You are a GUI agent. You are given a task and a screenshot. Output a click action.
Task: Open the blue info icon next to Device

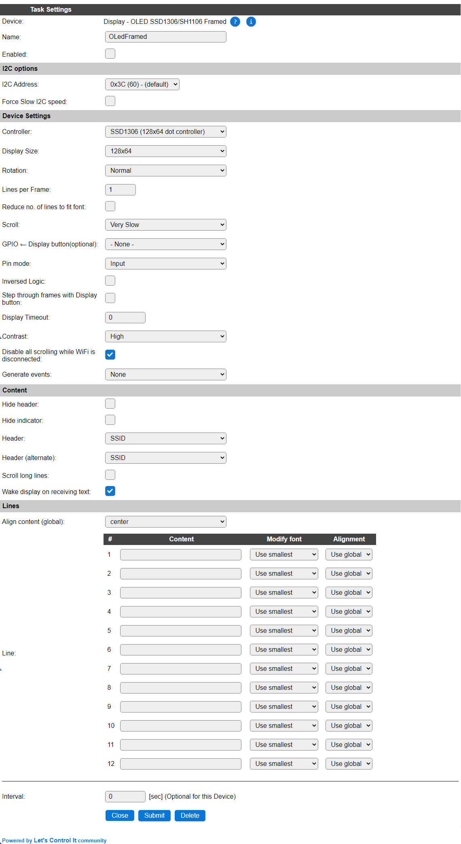tap(251, 22)
